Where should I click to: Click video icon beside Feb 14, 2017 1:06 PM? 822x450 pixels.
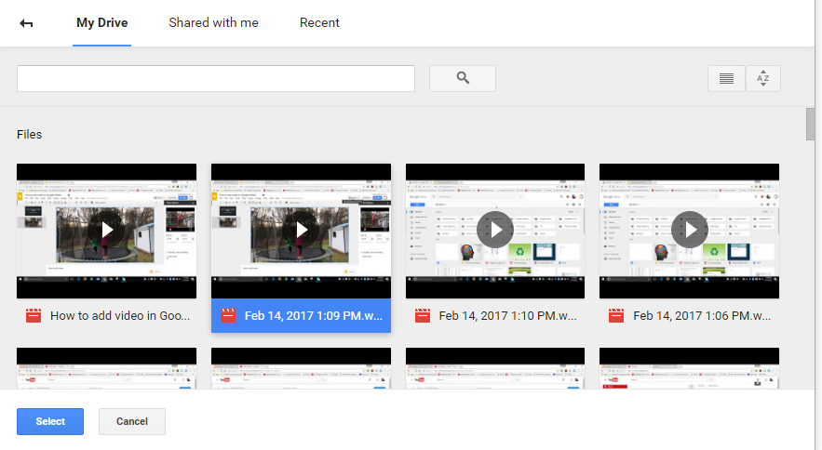click(616, 316)
